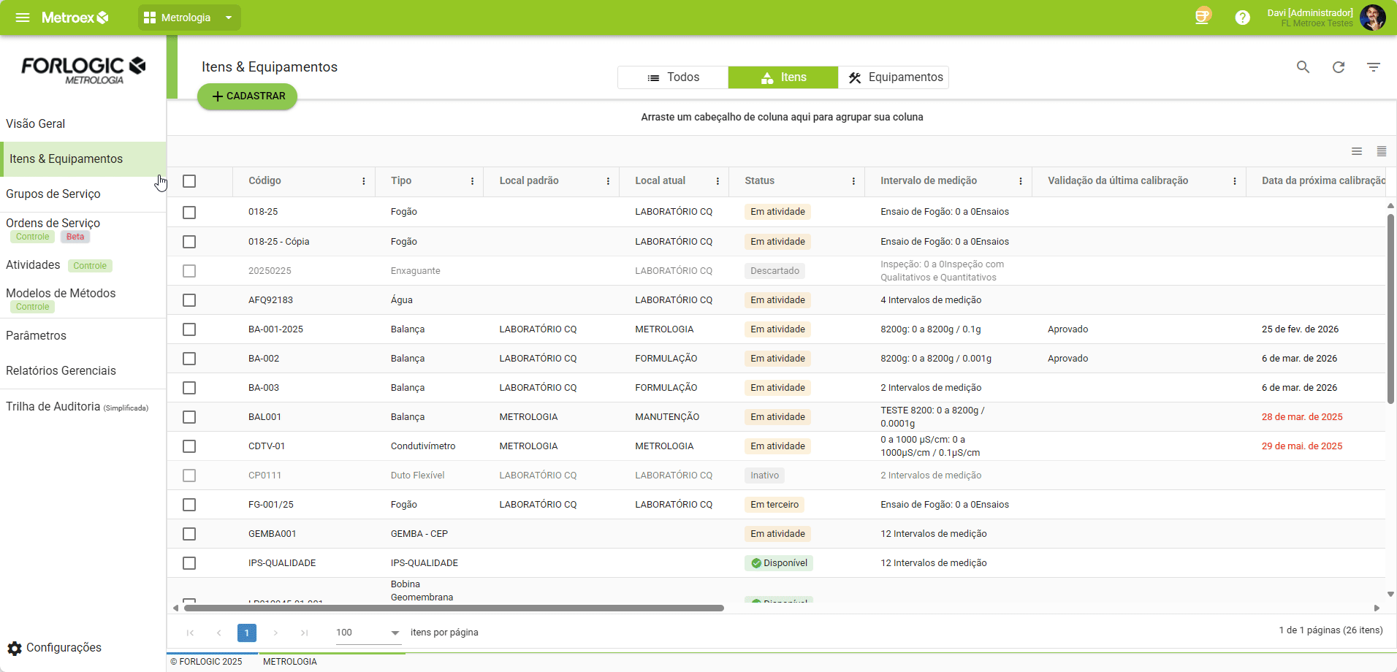Toggle the select-all header checkbox
This screenshot has width=1397, height=672.
189,181
